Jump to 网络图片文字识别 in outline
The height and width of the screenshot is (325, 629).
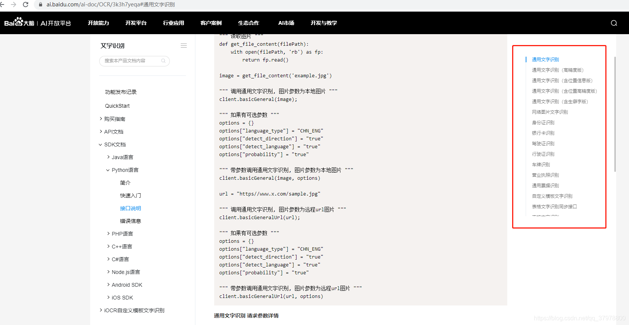[550, 112]
